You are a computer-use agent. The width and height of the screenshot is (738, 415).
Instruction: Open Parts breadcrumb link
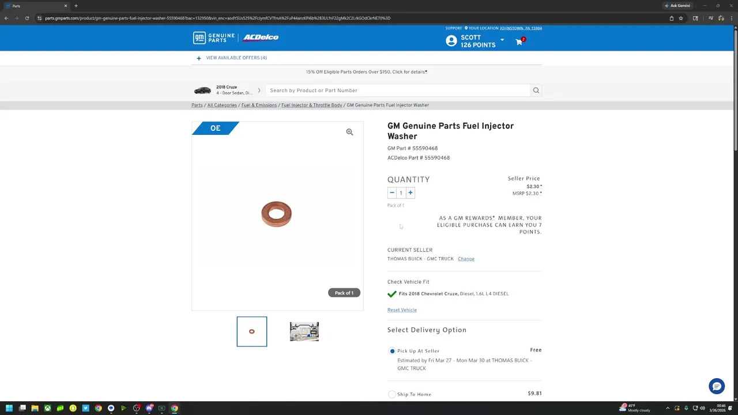(197, 105)
